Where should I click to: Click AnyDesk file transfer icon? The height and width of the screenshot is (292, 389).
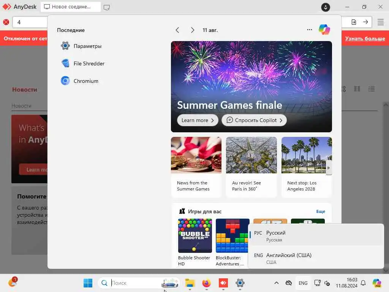[354, 22]
